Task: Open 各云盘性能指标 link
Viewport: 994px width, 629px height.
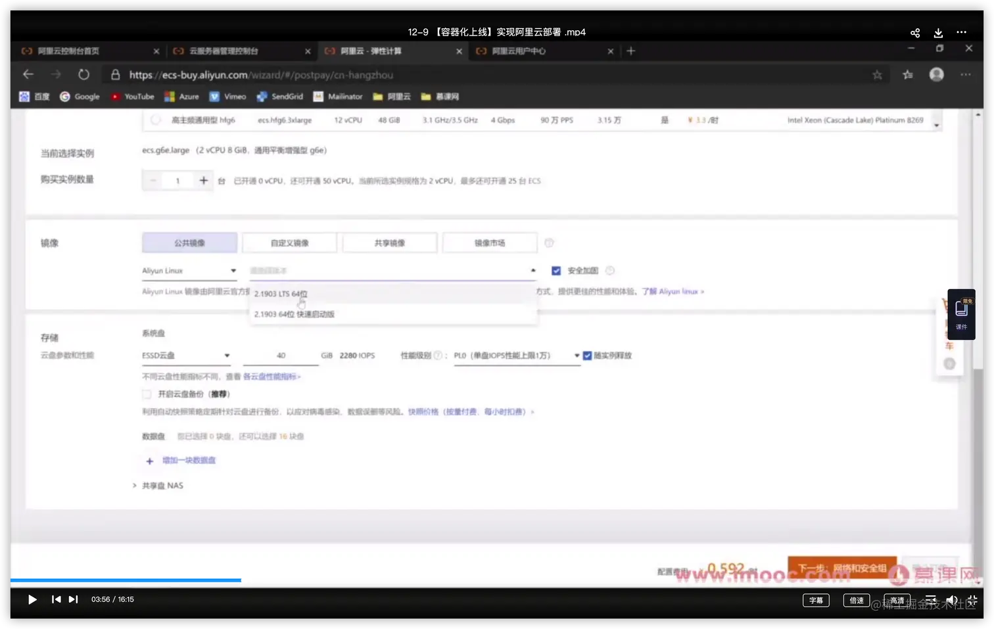Action: click(x=272, y=377)
